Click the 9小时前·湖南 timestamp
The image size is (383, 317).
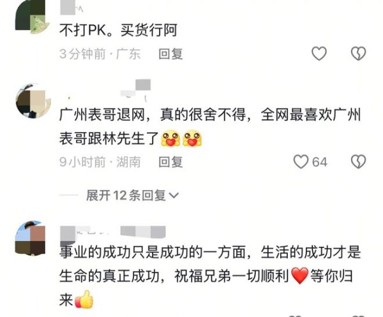point(100,162)
